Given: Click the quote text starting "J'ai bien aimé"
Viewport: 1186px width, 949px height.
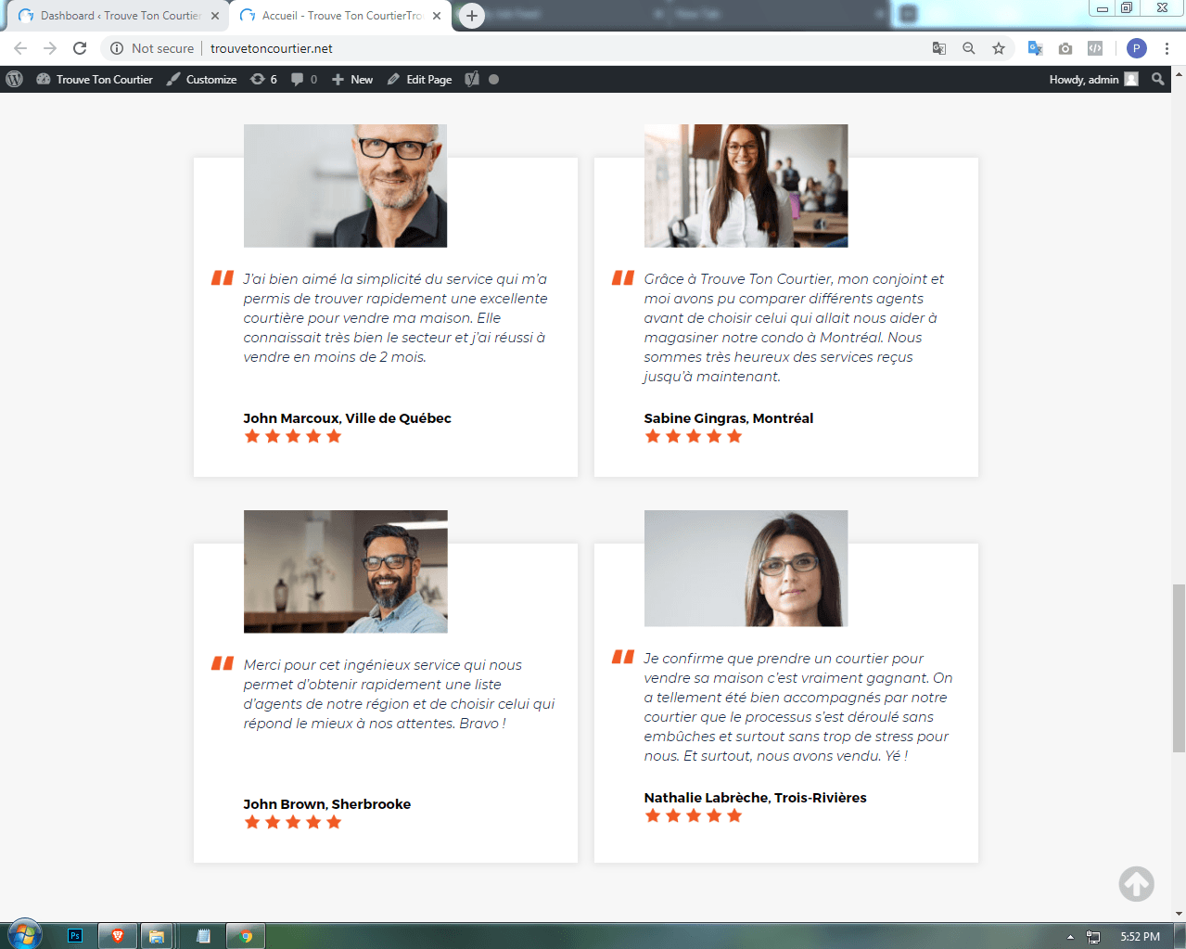Looking at the screenshot, I should click(x=396, y=318).
